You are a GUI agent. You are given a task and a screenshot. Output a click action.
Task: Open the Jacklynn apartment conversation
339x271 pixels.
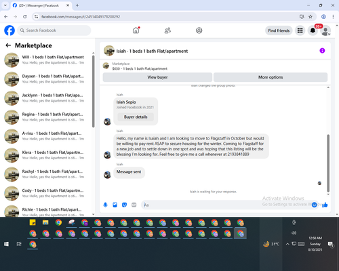(46, 98)
